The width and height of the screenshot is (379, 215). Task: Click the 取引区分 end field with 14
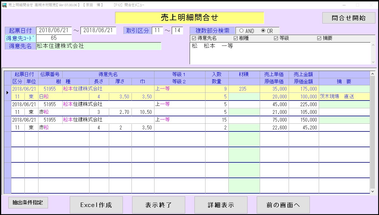[177, 30]
